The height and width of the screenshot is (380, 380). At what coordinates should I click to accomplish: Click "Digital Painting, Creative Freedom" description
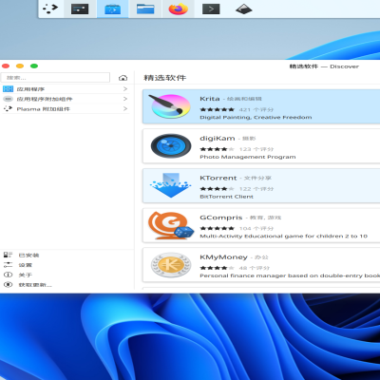[x=256, y=118]
